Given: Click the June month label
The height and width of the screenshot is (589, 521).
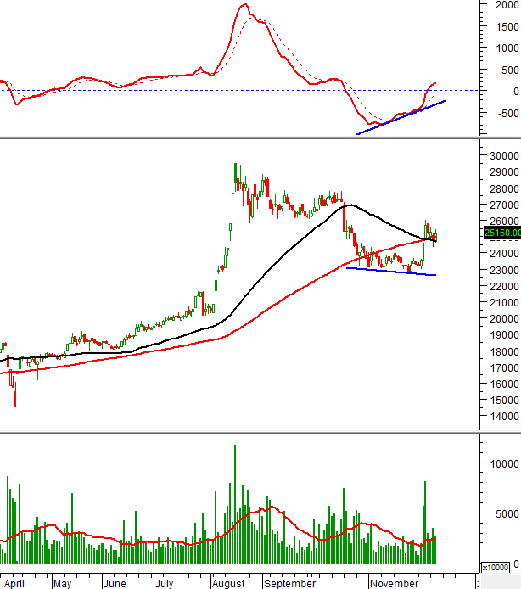Looking at the screenshot, I should pyautogui.click(x=114, y=583).
